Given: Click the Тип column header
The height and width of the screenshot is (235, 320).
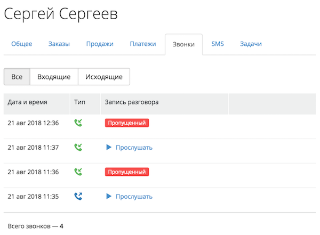Looking at the screenshot, I should coord(79,102).
